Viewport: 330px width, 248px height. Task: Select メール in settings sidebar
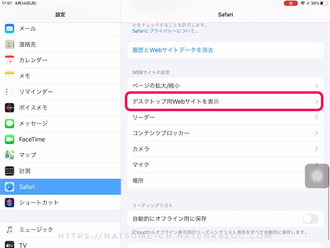tap(60, 28)
